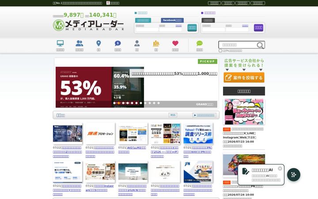
Task: Open the Yahoo!・TV 調査リリース術 thumbnail
Action: [198, 134]
